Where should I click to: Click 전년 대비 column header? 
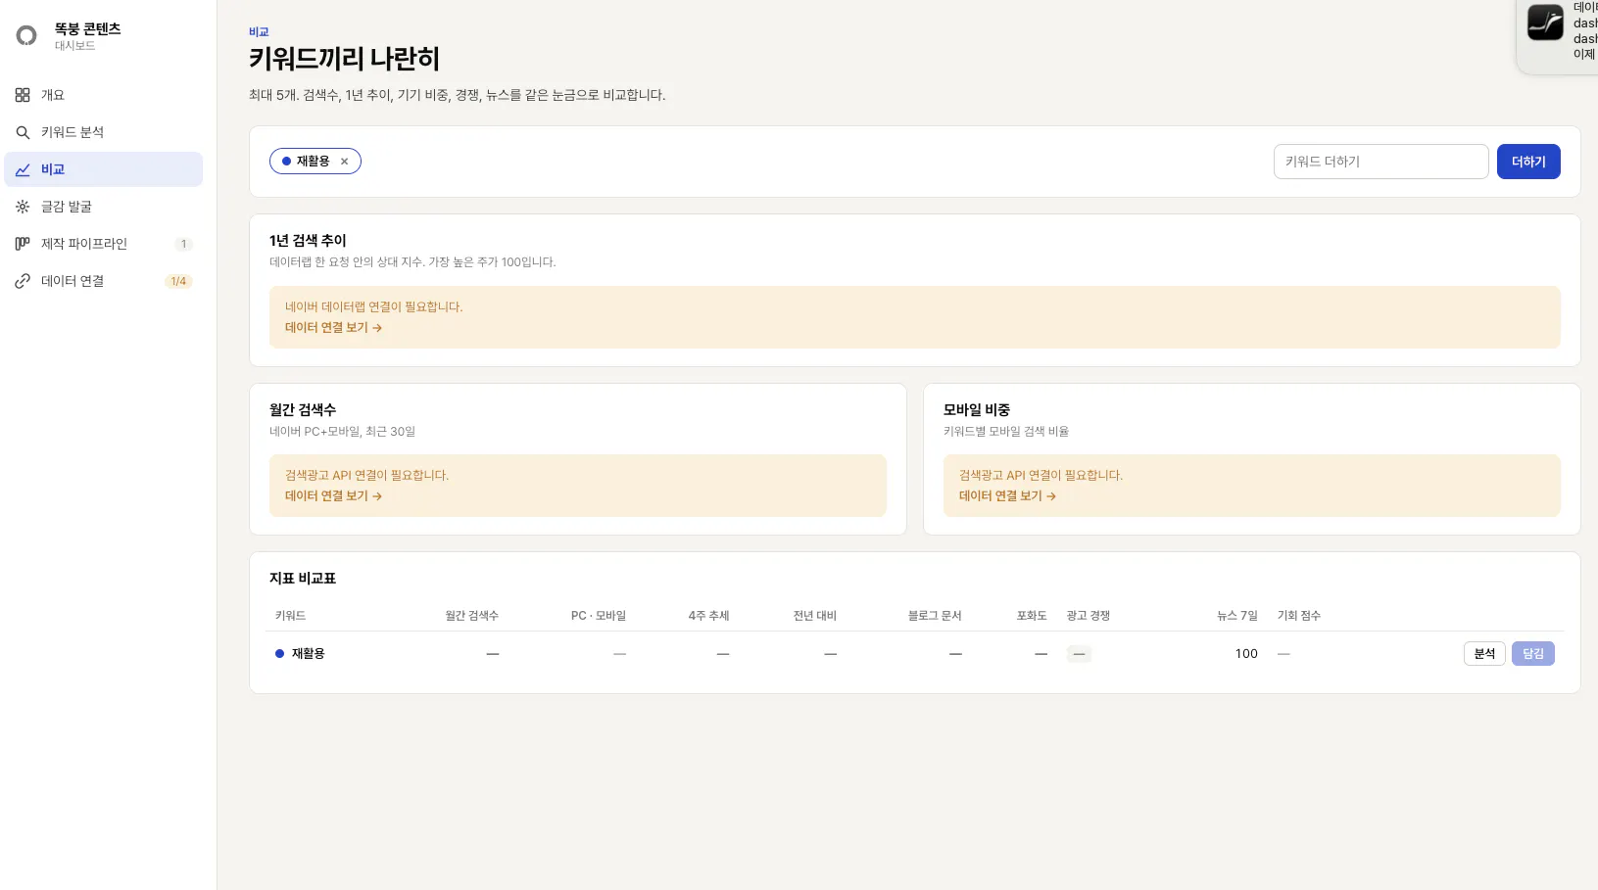pyautogui.click(x=815, y=616)
